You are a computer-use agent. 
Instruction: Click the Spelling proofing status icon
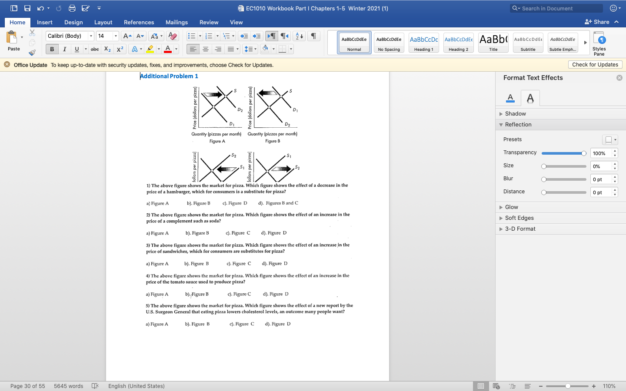pos(96,386)
